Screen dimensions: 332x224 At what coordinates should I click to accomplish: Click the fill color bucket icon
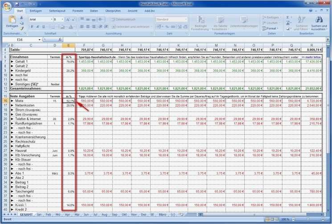[62, 27]
